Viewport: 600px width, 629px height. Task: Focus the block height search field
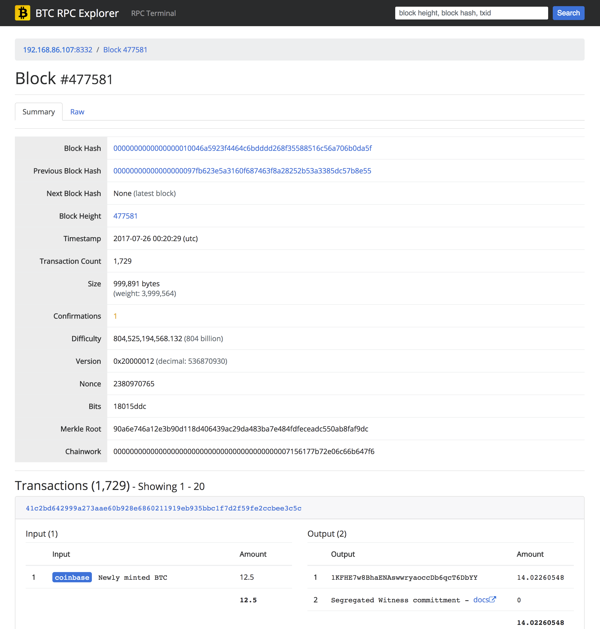(471, 13)
